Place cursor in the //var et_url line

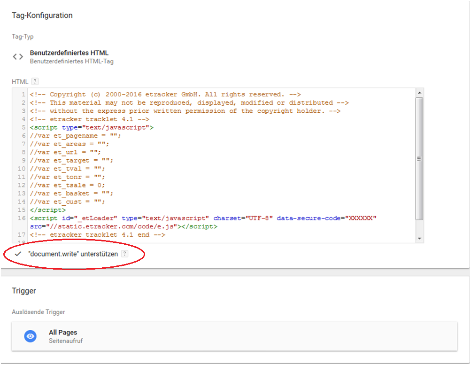click(65, 152)
